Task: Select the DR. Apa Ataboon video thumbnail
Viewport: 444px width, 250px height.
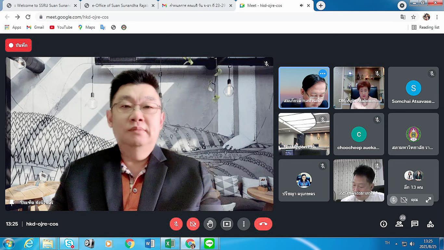Action: (359, 88)
